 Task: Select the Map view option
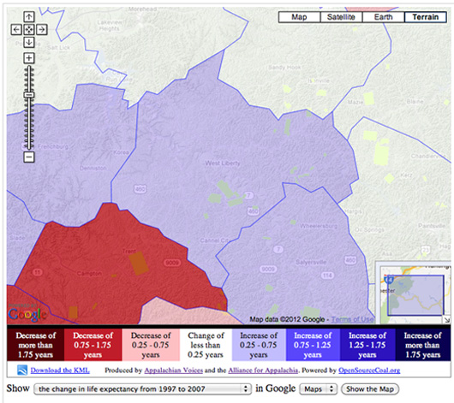pyautogui.click(x=299, y=17)
